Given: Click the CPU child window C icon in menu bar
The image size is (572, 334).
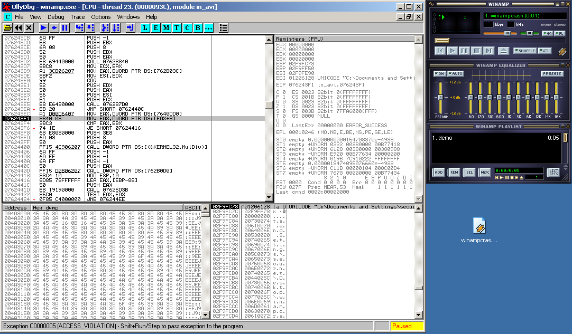Looking at the screenshot, I should [x=7, y=17].
